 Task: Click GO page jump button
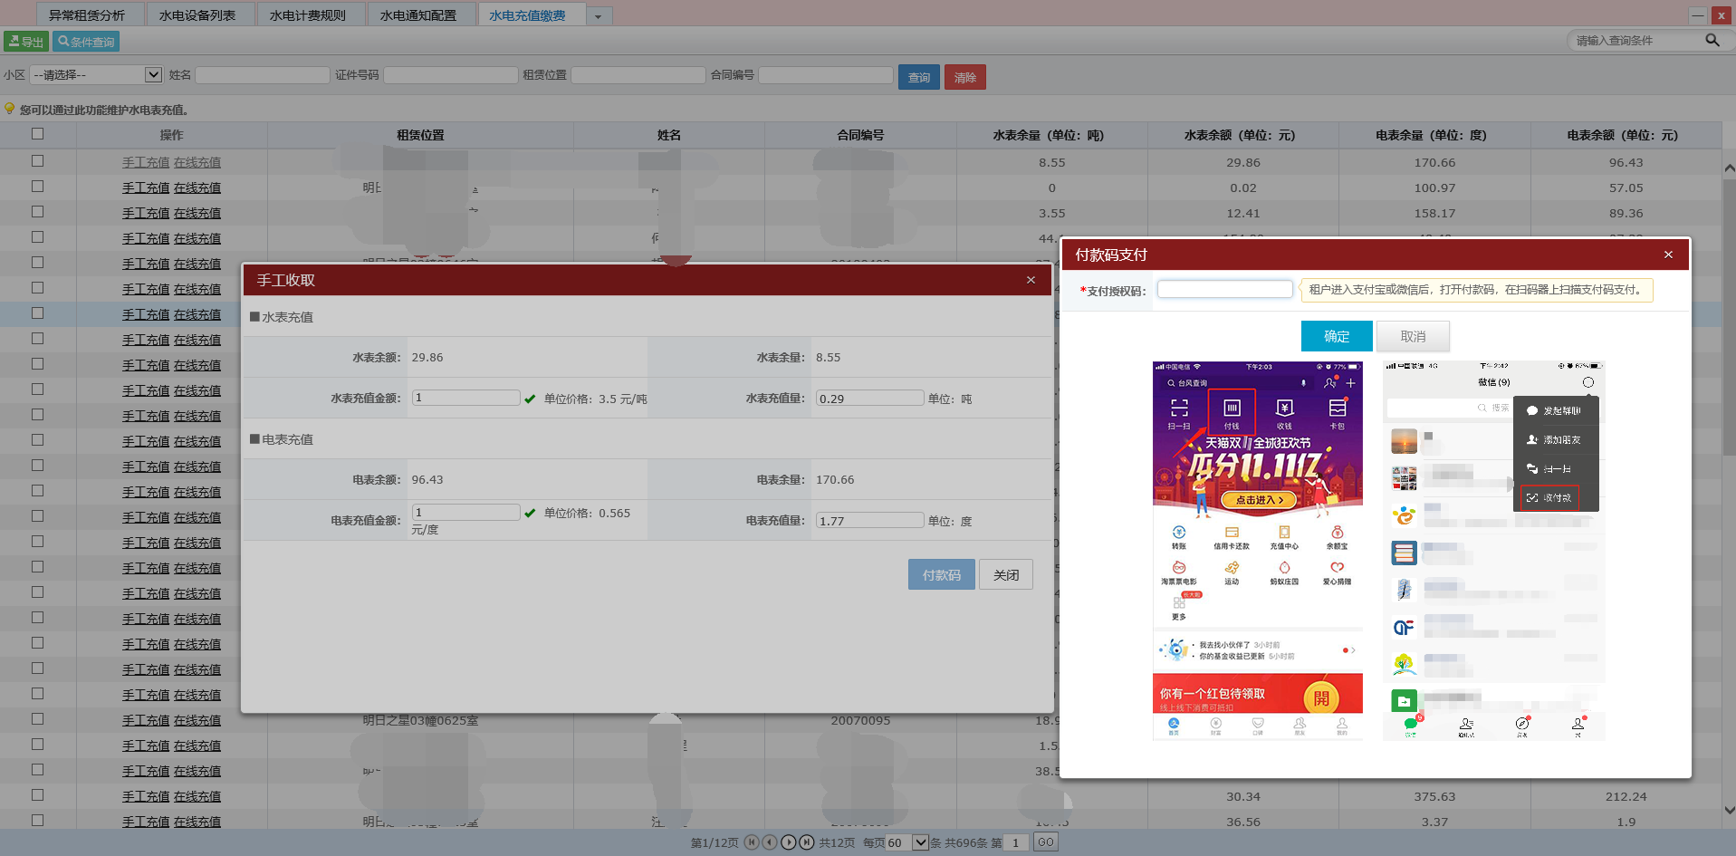pos(1046,842)
